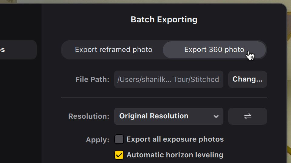This screenshot has width=291, height=163.
Task: Enable Export all exposure photos checkbox
Action: (x=119, y=139)
